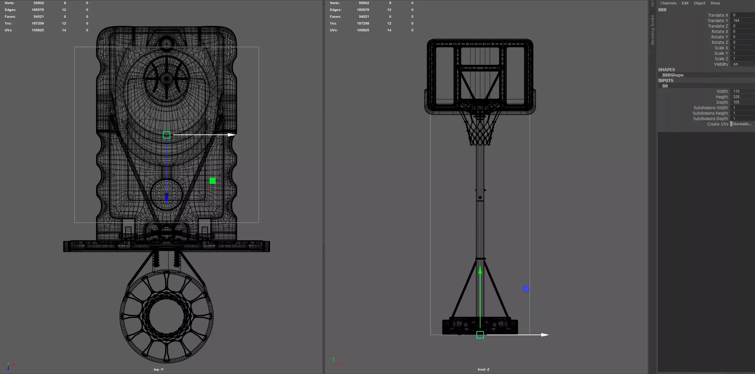Click the Translate X attribute label
755x374 pixels.
coord(718,15)
